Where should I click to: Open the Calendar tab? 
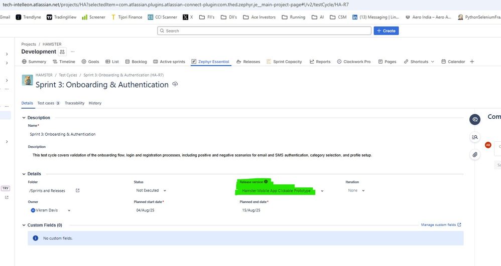pyautogui.click(x=453, y=62)
